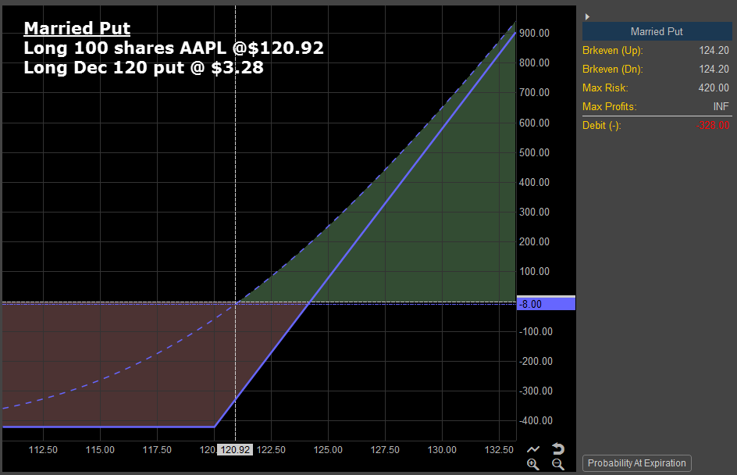Click the 100.00 y-axis label
The width and height of the screenshot is (737, 475).
[x=535, y=271]
